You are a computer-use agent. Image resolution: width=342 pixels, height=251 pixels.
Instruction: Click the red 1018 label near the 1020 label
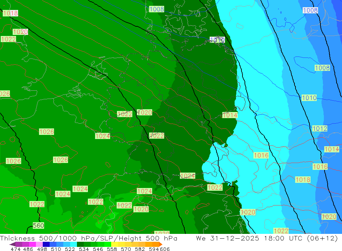coord(10,13)
